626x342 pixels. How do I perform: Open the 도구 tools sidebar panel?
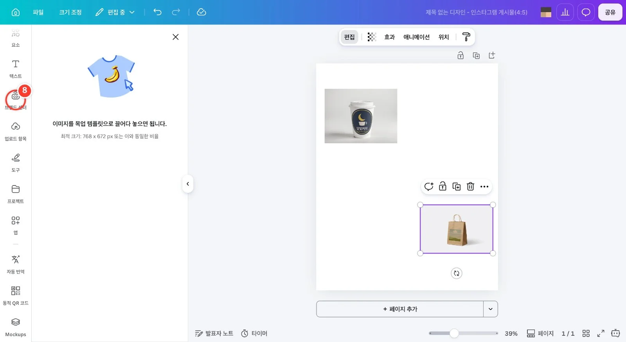click(16, 163)
